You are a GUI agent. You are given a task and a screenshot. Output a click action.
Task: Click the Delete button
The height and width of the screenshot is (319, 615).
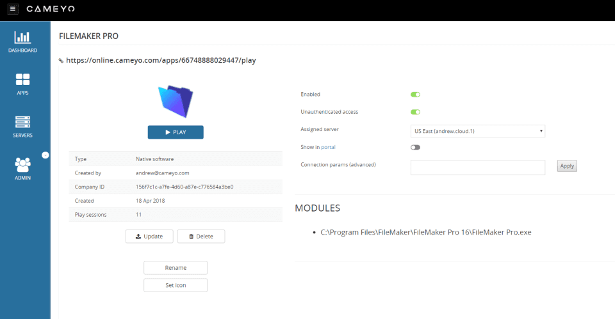pyautogui.click(x=201, y=237)
